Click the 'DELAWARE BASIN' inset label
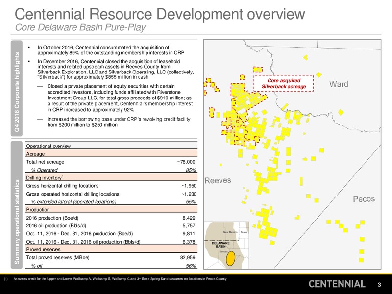392x294 pixels. coord(220,245)
